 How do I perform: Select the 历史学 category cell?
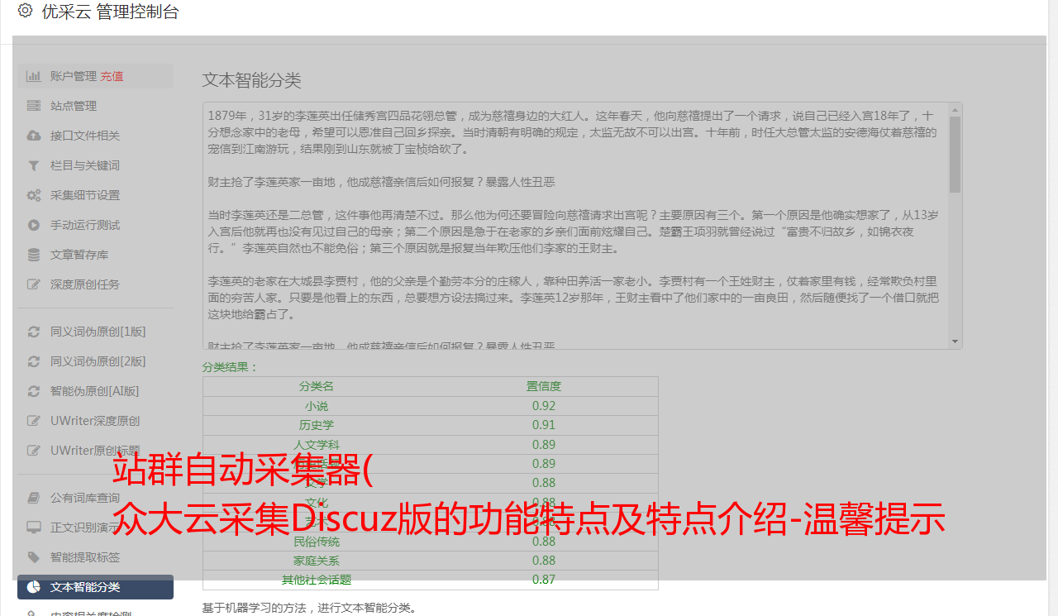tap(317, 425)
